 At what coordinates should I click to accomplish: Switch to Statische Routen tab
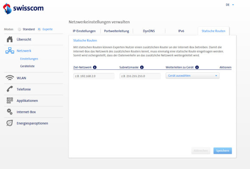click(213, 31)
